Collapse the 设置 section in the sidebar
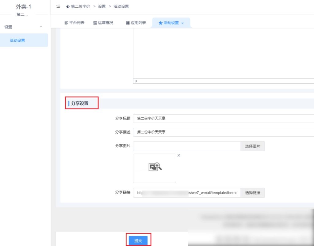314x246 pixels. pos(41,27)
